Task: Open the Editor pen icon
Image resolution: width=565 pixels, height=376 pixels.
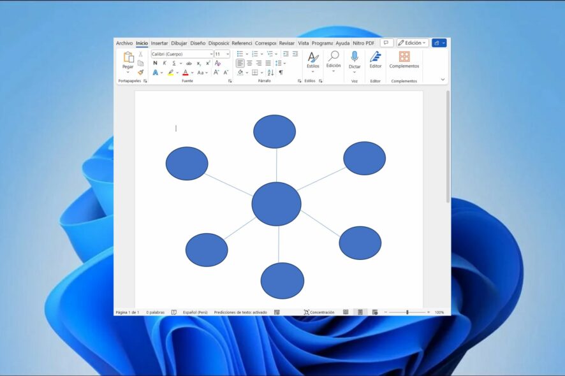Action: [x=376, y=57]
